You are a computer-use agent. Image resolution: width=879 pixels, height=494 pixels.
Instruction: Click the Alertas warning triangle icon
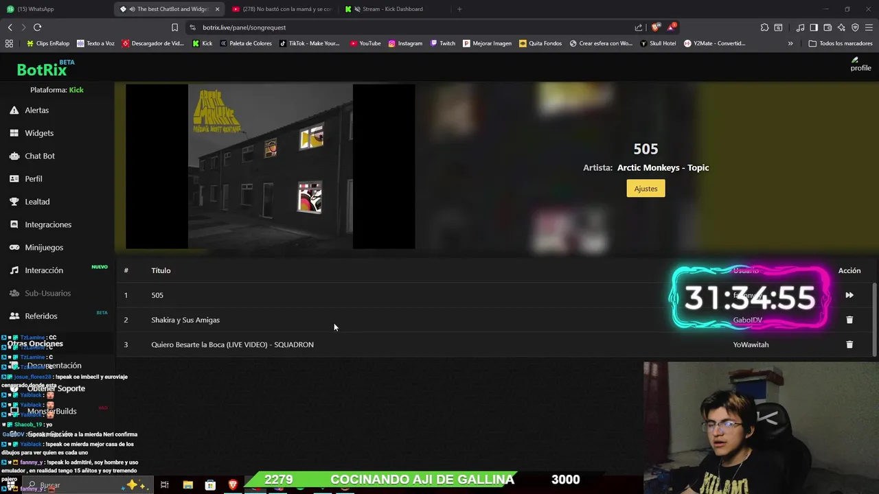click(x=14, y=110)
